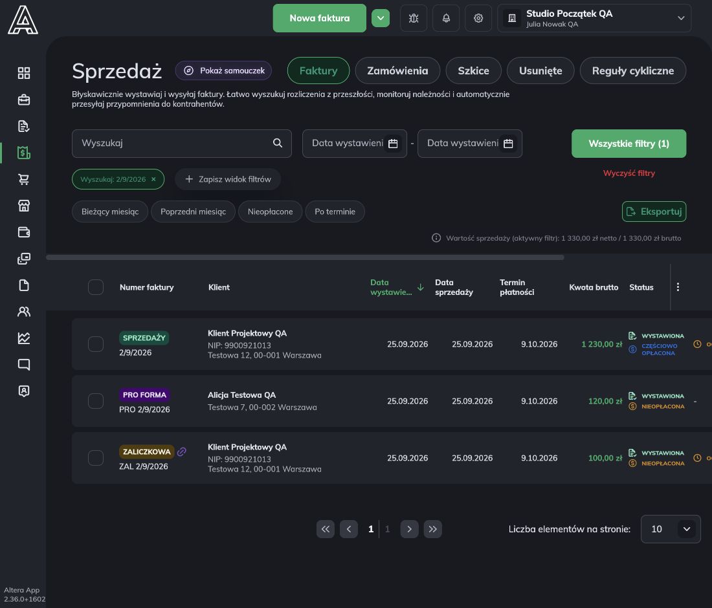This screenshot has height=608, width=712.
Task: Toggle the Nieopłacone quick filter
Action: point(270,212)
